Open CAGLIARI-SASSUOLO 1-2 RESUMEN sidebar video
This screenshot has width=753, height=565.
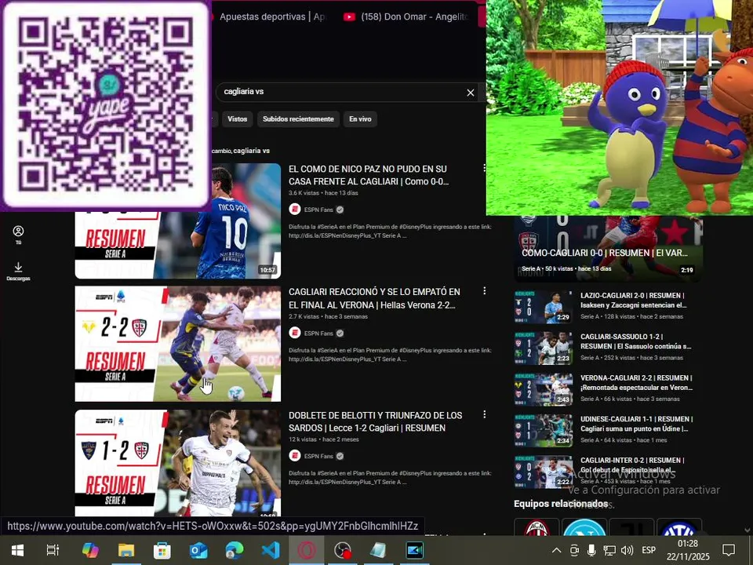coord(635,341)
